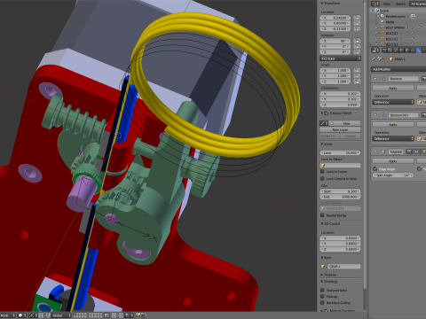Viewport: 426px width, 319px height.
Task: Collapse the Item panel
Action: (322, 258)
